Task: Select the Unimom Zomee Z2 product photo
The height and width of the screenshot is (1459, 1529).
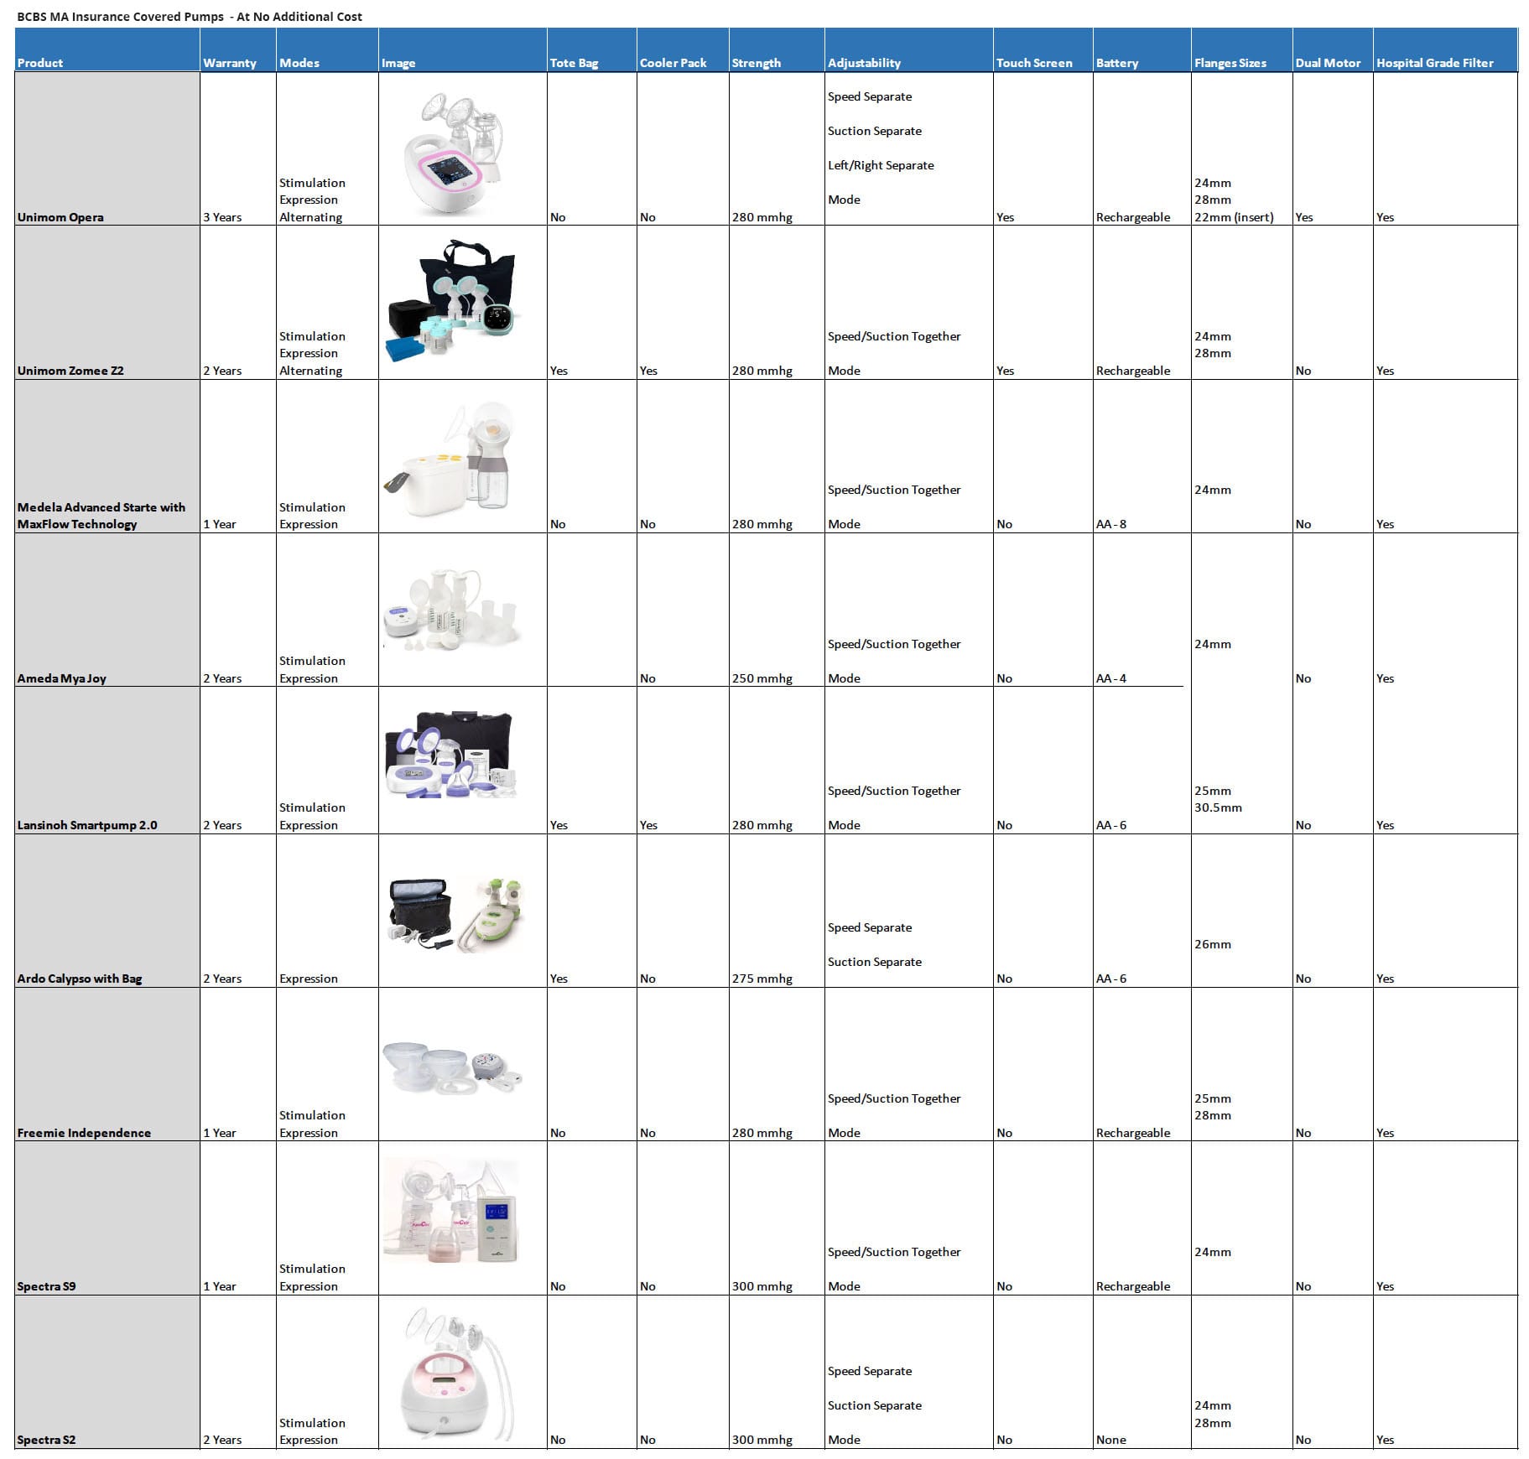Action: point(454,302)
